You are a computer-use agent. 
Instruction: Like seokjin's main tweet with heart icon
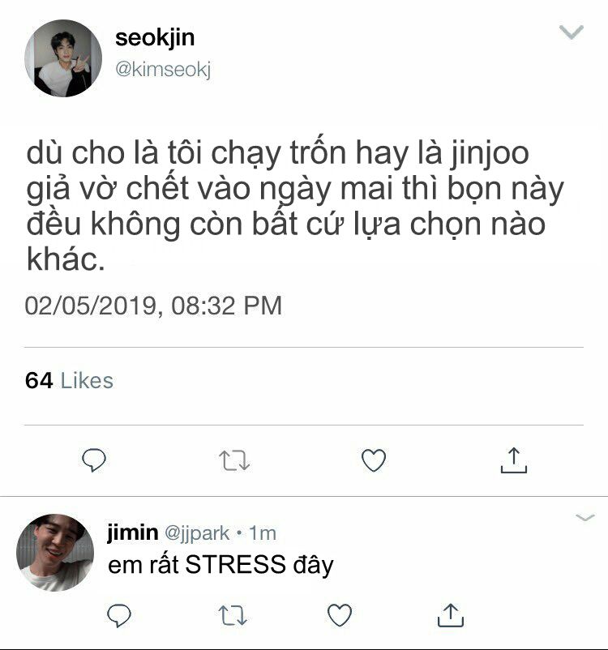[374, 460]
